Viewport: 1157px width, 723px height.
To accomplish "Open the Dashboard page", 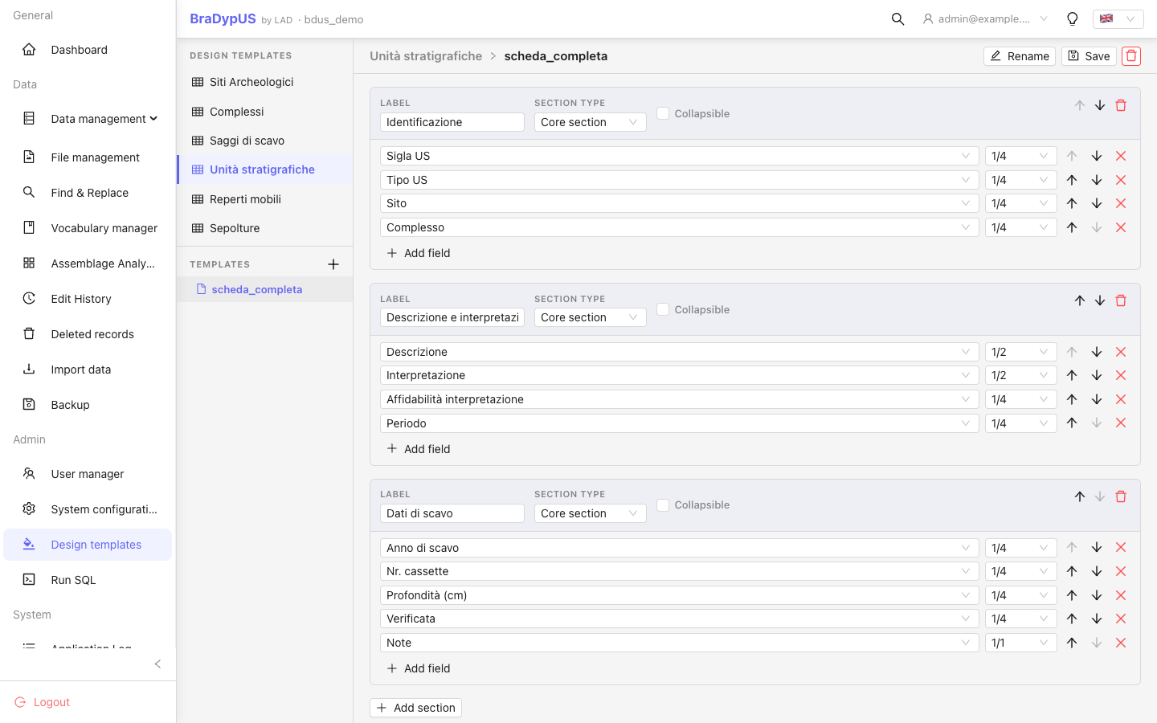I will pos(88,50).
